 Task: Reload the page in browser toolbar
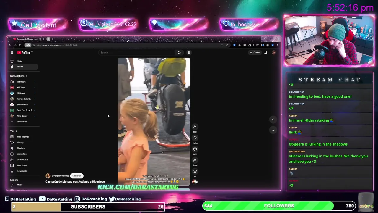point(20,45)
